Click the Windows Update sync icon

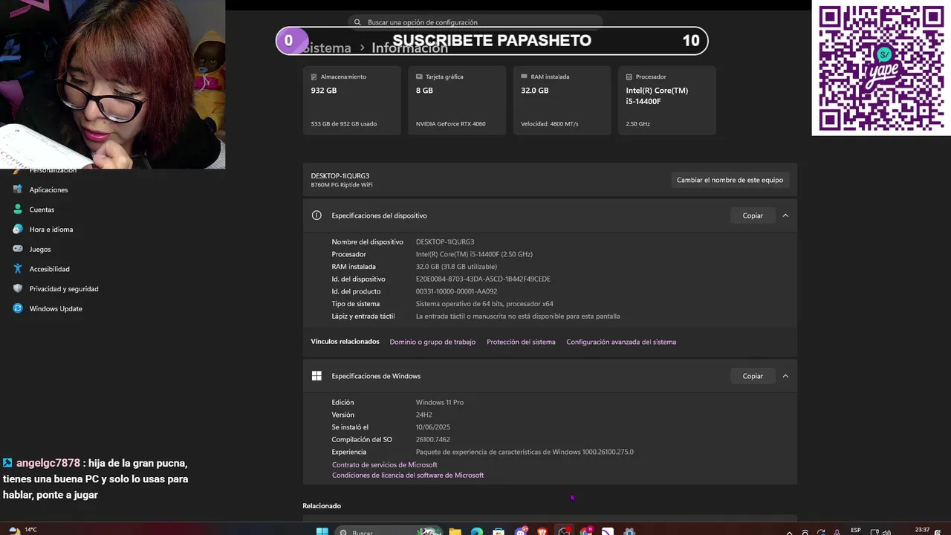click(x=18, y=308)
